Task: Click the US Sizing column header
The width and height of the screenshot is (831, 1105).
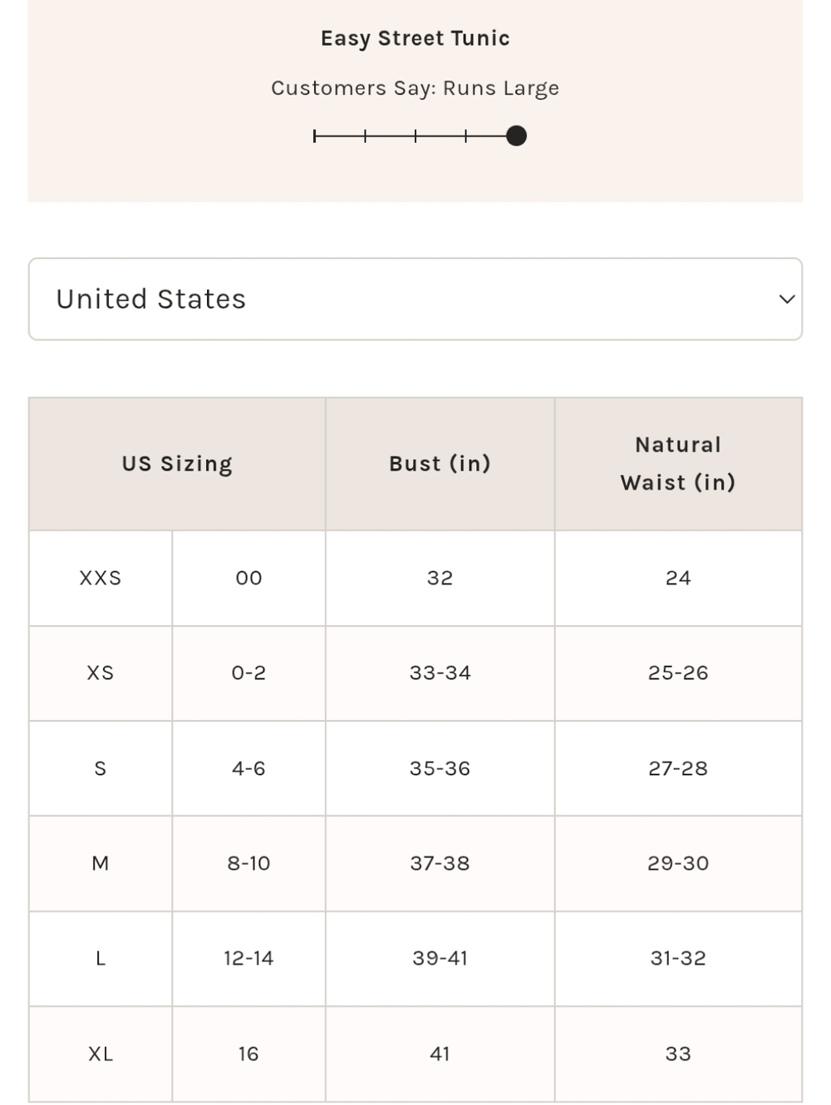Action: point(177,464)
